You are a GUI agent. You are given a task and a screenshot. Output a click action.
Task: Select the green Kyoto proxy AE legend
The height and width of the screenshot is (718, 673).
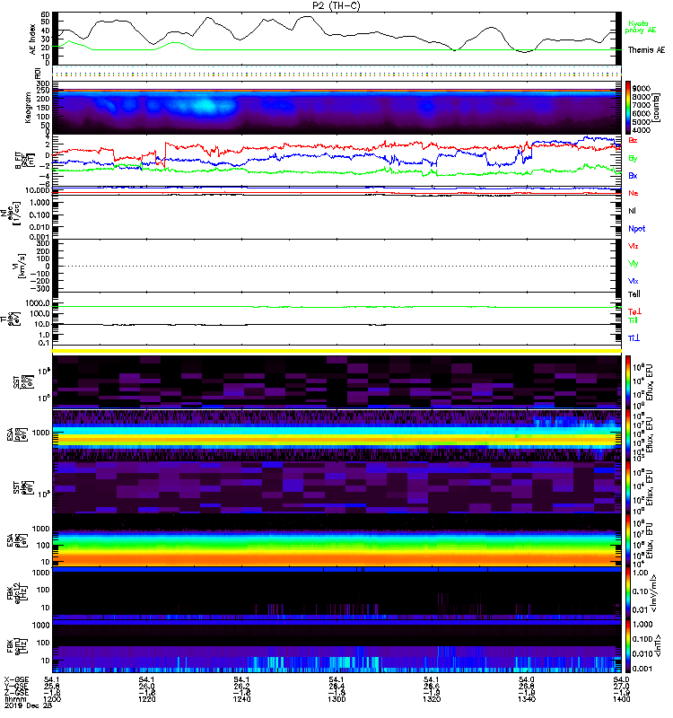(x=640, y=27)
